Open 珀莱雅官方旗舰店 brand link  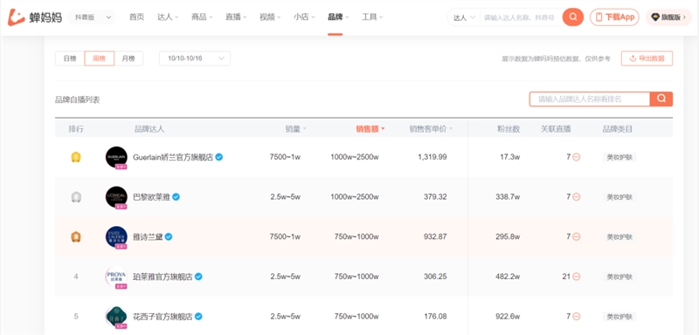[x=163, y=277]
